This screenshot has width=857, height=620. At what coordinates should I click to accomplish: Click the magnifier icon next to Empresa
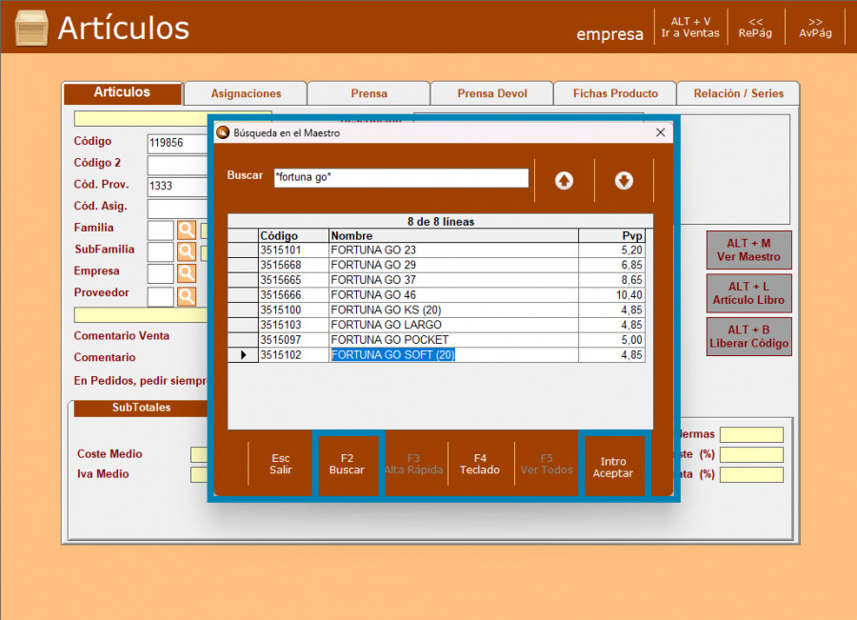pos(187,273)
